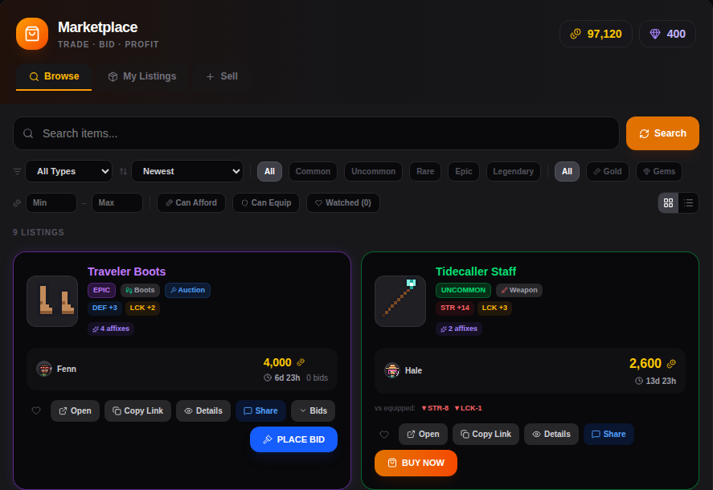Viewport: 713px width, 490px height.
Task: Share the Traveler Boots listing
Action: pyautogui.click(x=260, y=411)
